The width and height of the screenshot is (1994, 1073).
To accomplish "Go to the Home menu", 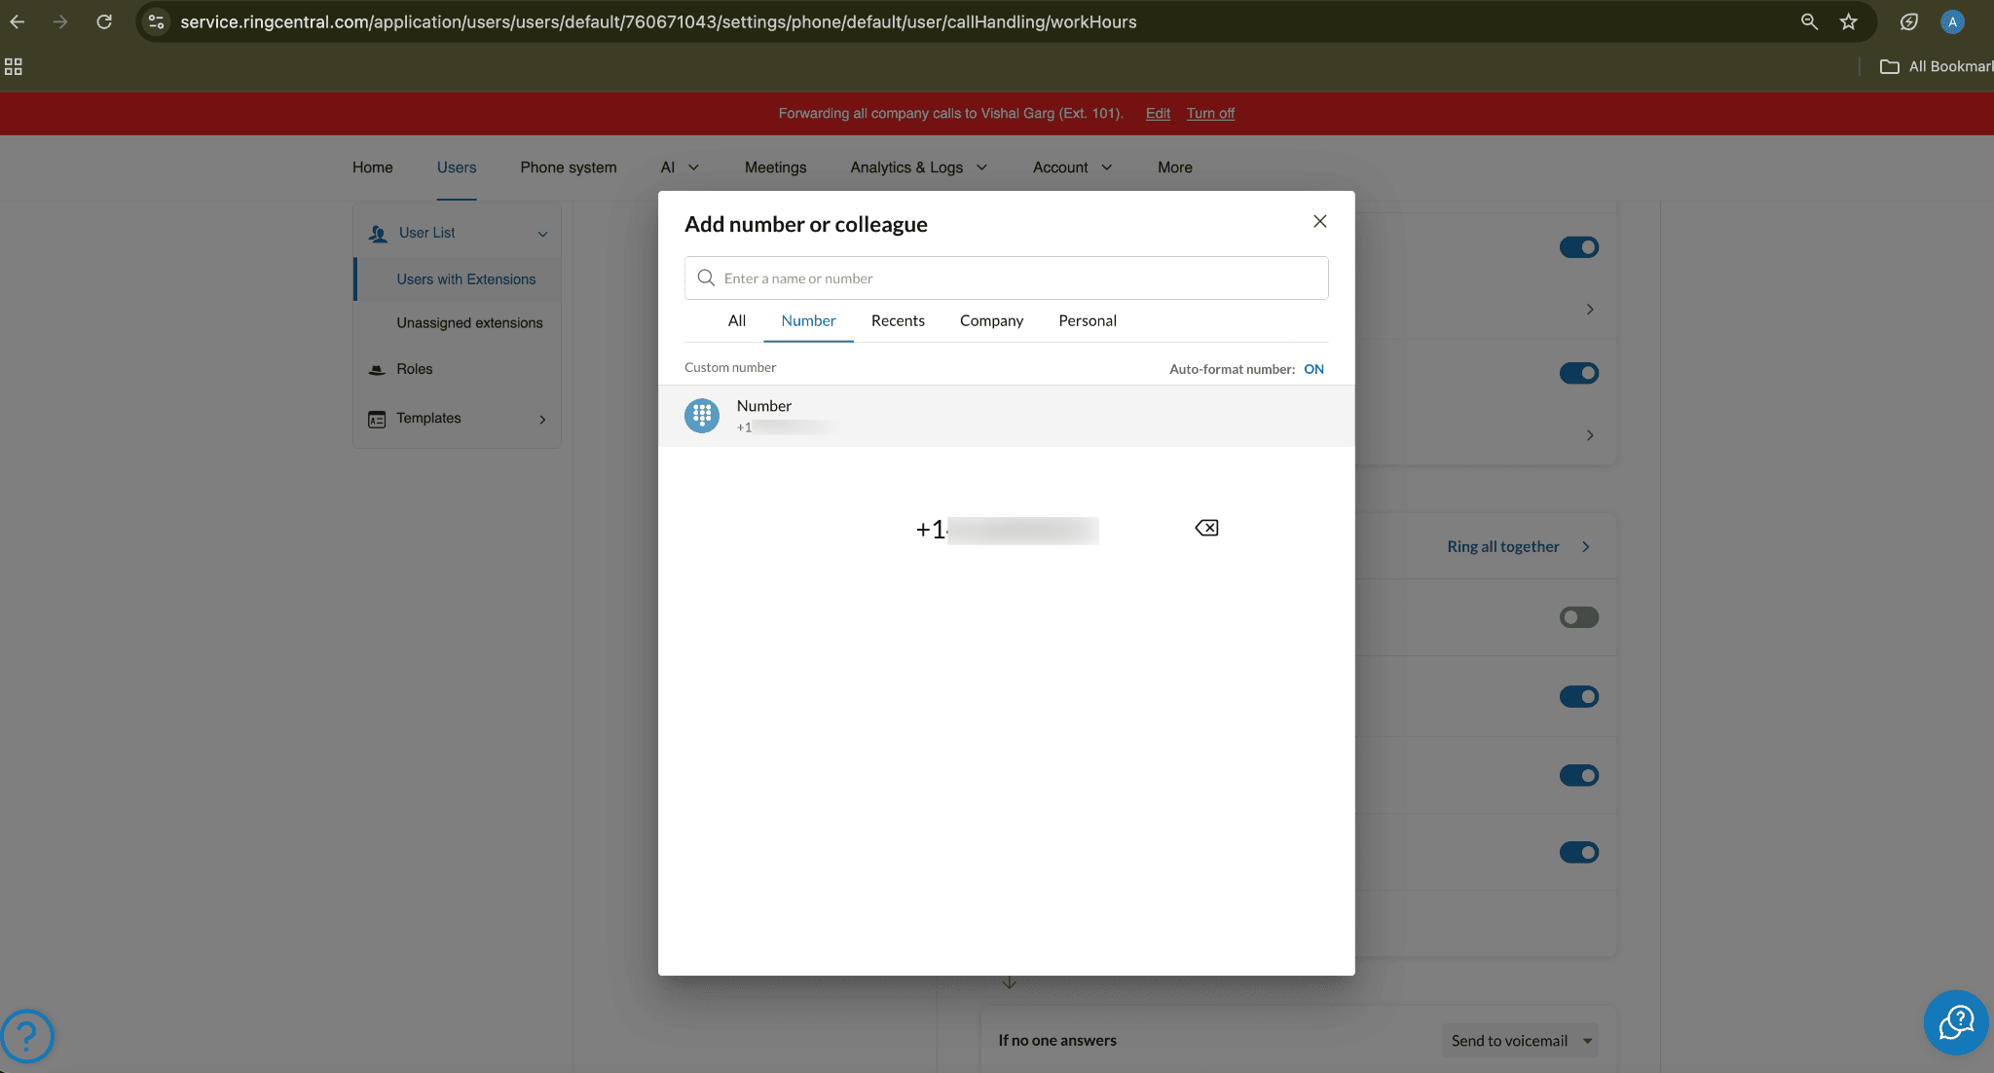I will click(x=372, y=167).
